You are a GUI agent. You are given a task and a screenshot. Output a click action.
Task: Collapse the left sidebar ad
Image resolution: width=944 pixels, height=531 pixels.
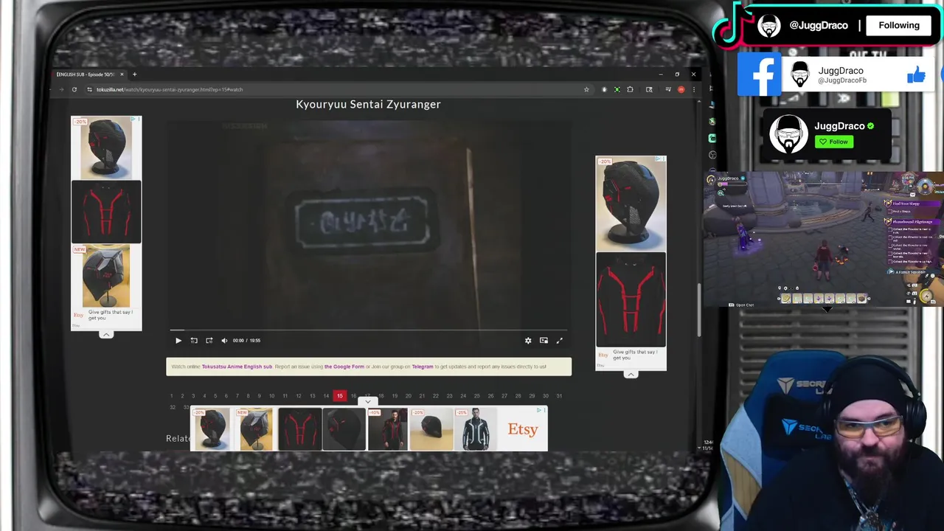pyautogui.click(x=106, y=335)
